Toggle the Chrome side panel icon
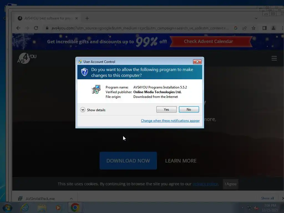 pyautogui.click(x=264, y=28)
